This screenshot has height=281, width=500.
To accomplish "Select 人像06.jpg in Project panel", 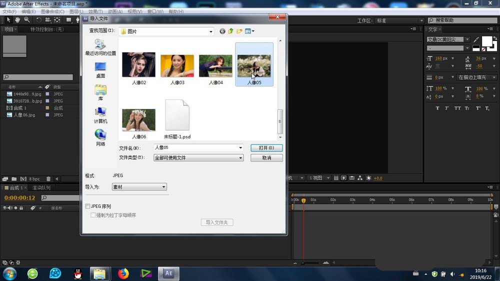I will point(24,115).
